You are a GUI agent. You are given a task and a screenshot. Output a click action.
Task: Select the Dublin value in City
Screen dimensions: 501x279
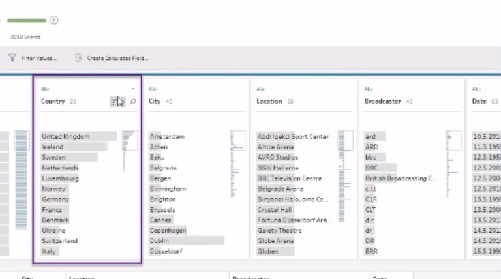(x=160, y=241)
